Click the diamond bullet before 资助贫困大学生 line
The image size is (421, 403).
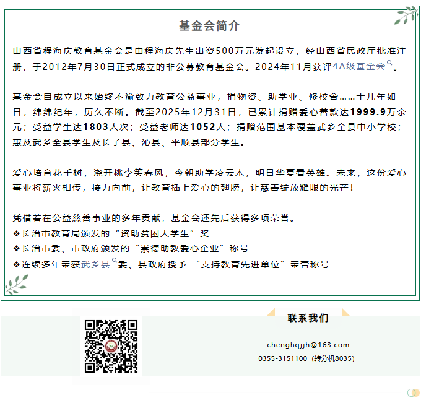(16, 233)
